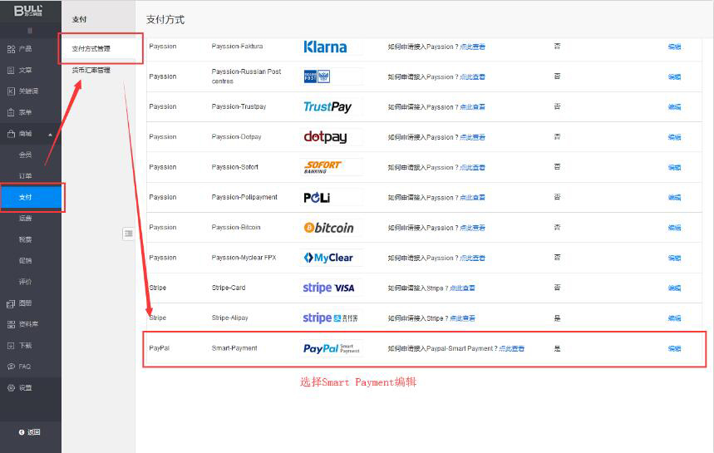The height and width of the screenshot is (453, 714).
Task: Open 支付方式管理 in the submenu
Action: (x=91, y=49)
